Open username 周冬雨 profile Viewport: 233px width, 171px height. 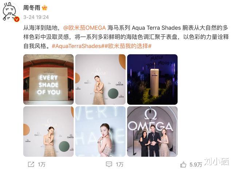coord(32,8)
